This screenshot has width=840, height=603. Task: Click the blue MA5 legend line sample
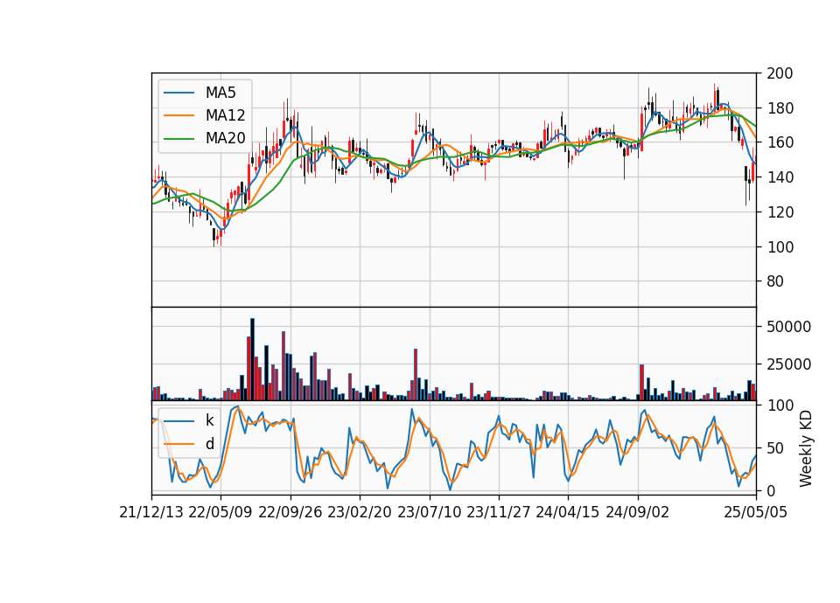tap(178, 94)
